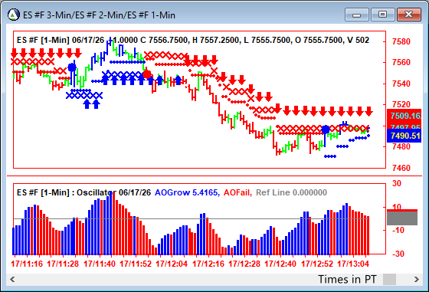429x292 pixels.
Task: Click the 17/11:40 time axis label
Action: point(100,264)
